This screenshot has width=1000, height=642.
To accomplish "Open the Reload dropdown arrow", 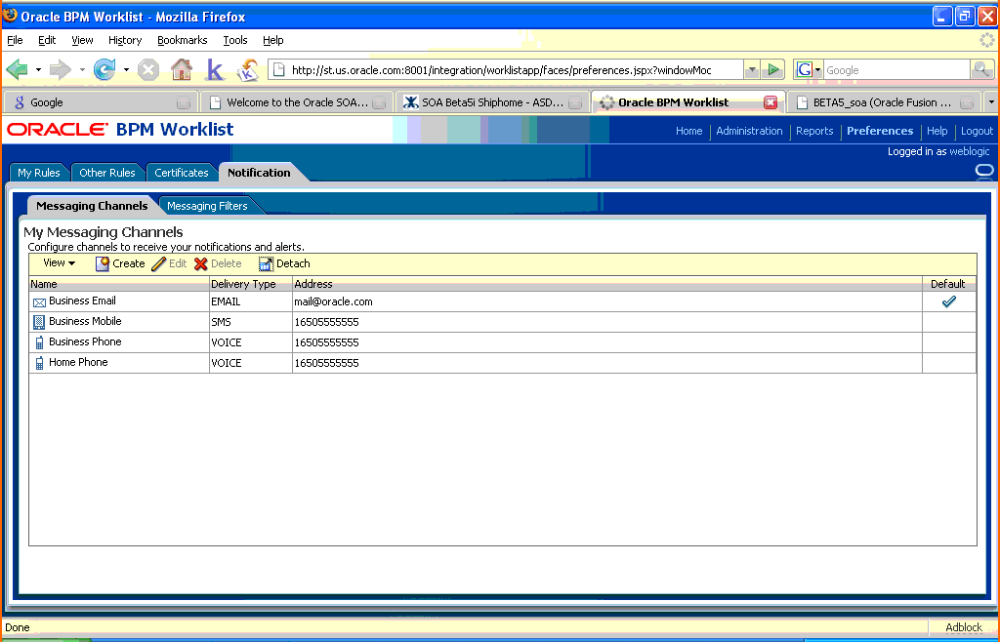I will [126, 69].
